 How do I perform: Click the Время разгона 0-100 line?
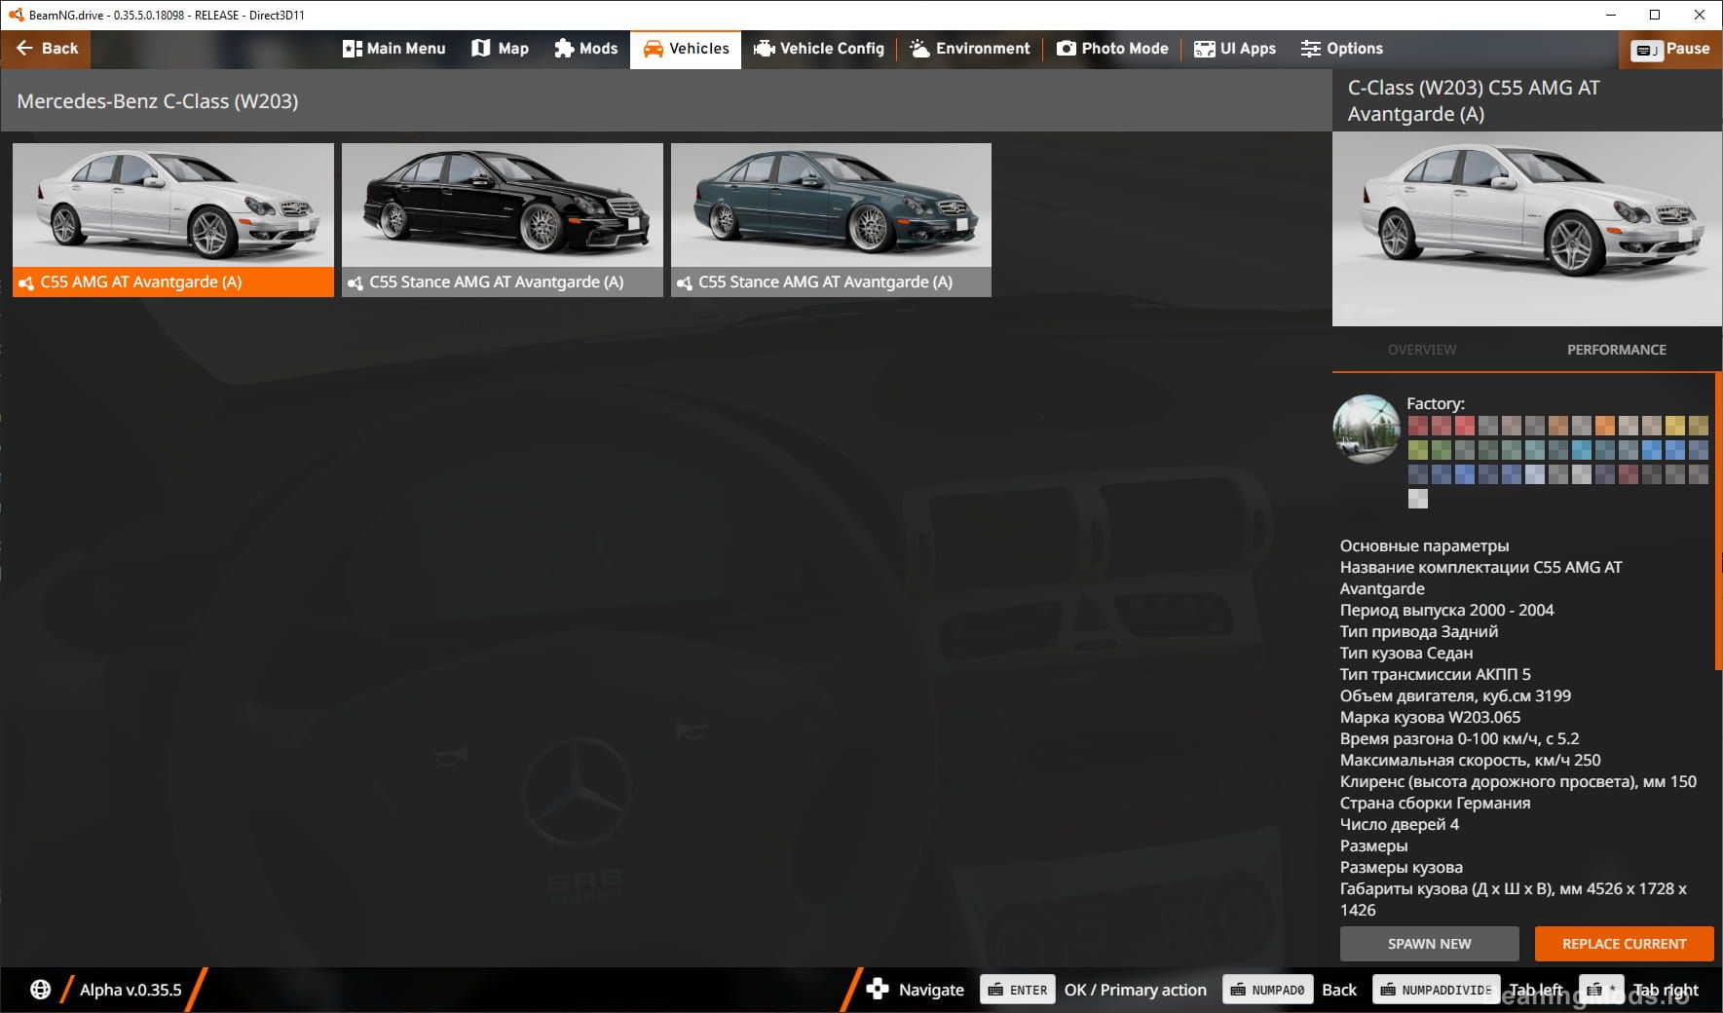coord(1459,738)
